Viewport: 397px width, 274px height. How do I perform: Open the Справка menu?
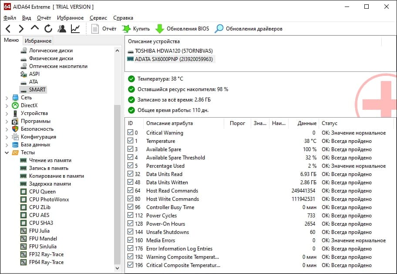(x=123, y=18)
